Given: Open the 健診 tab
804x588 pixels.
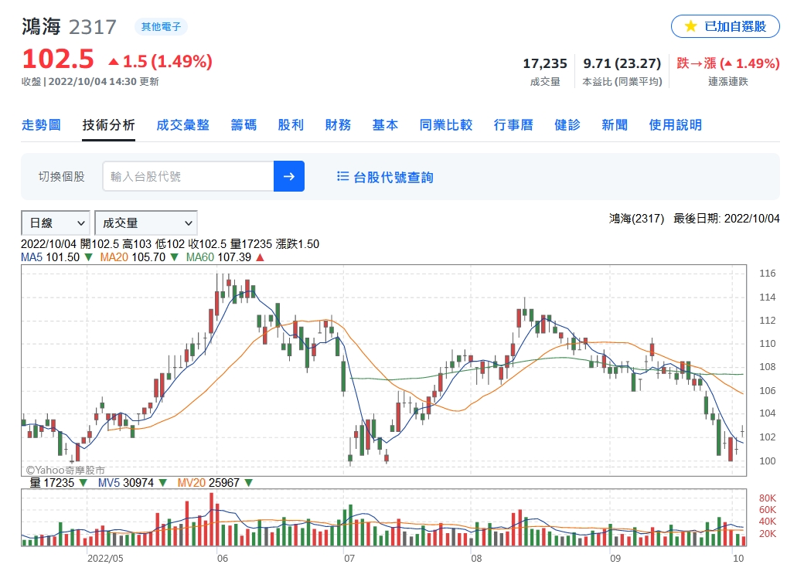Looking at the screenshot, I should [567, 125].
